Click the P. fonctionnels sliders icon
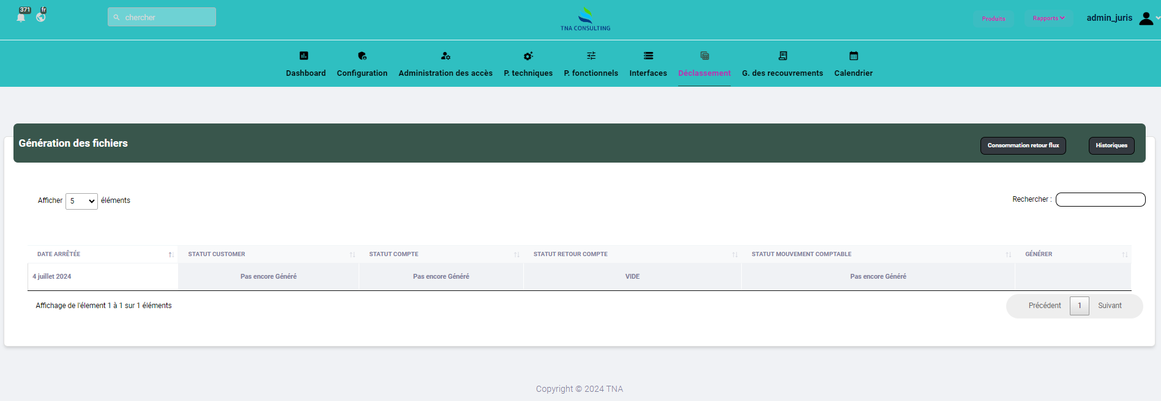 point(591,56)
